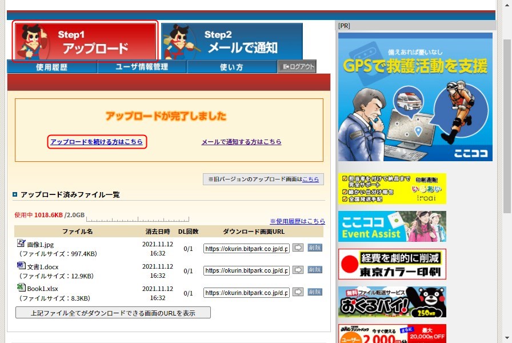Image resolution: width=512 pixels, height=343 pixels.
Task: Delete Book1.xlsx with the 削除 button
Action: (315, 292)
